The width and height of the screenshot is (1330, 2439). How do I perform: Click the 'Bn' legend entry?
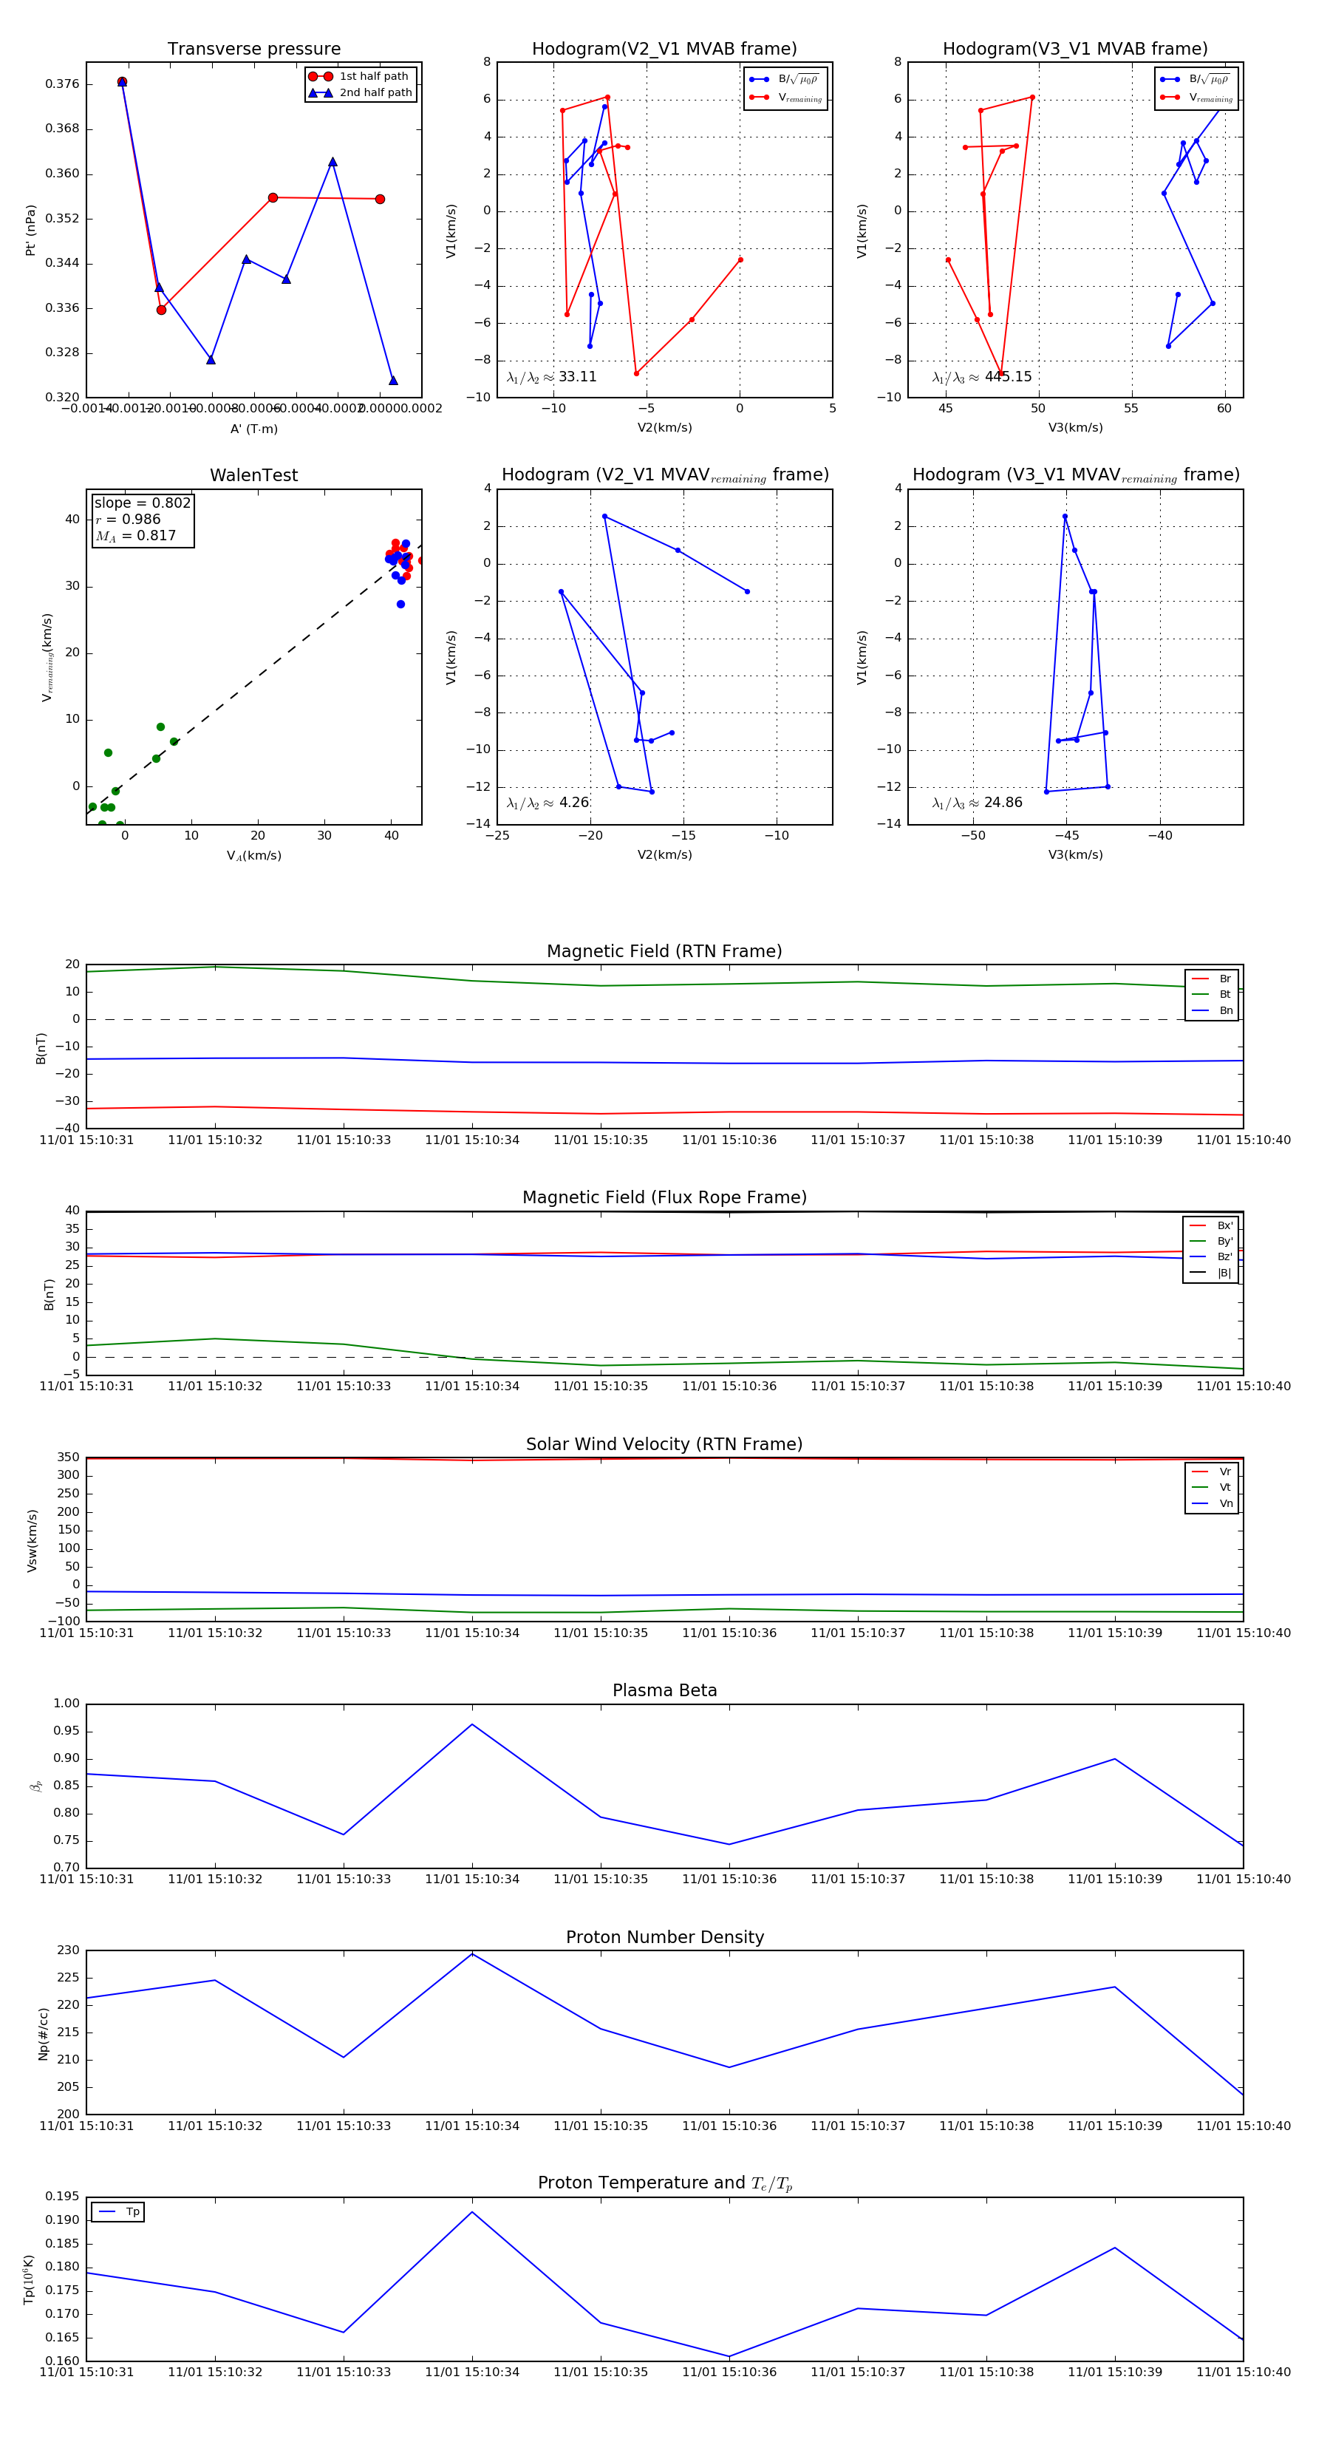(1213, 1010)
